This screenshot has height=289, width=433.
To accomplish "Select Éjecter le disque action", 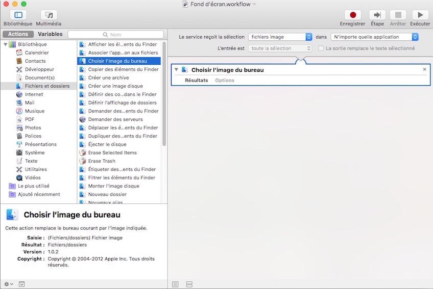I will pos(119,144).
